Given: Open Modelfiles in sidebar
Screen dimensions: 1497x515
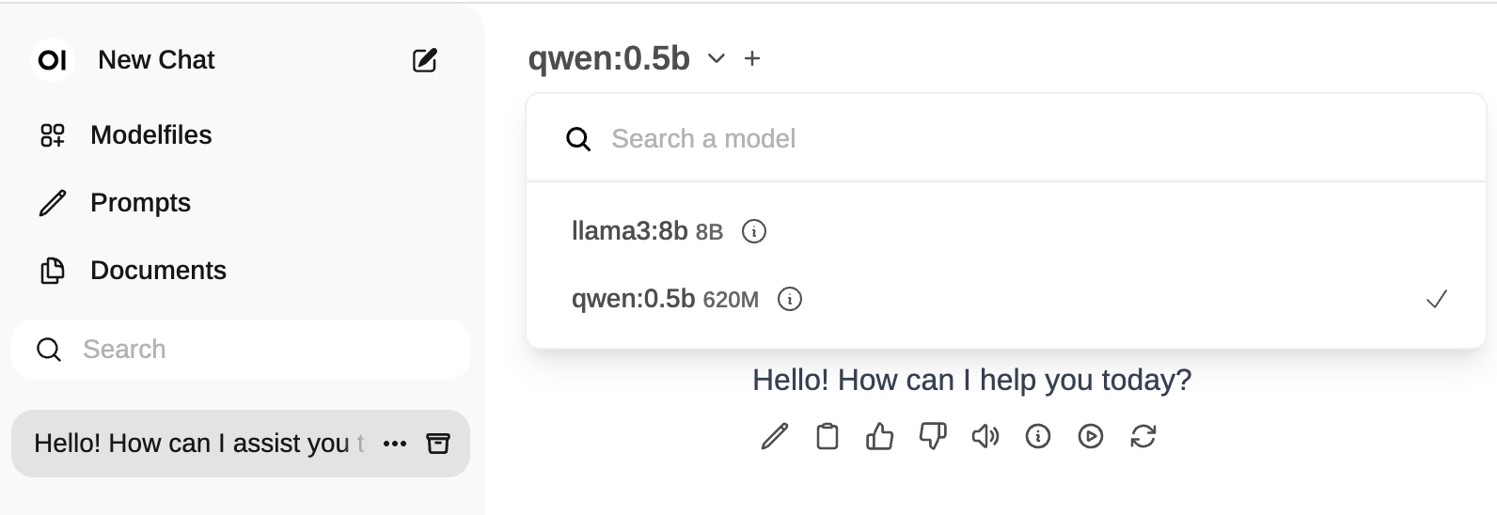Looking at the screenshot, I should pyautogui.click(x=150, y=135).
